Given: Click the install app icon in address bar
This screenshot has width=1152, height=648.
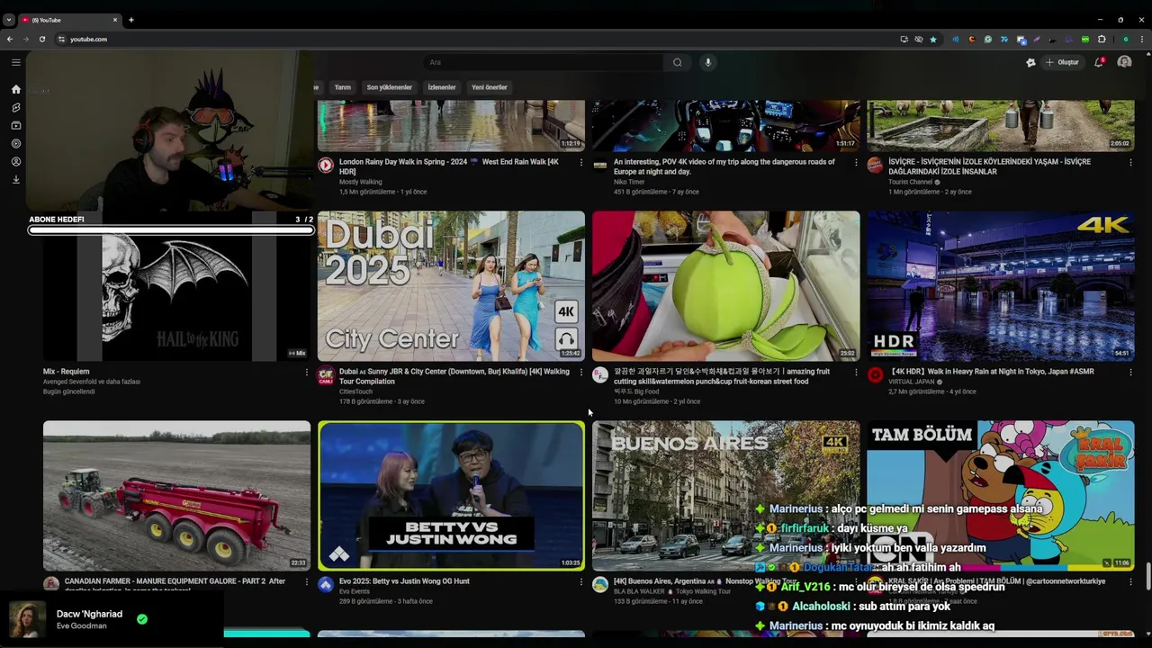Looking at the screenshot, I should tap(904, 39).
